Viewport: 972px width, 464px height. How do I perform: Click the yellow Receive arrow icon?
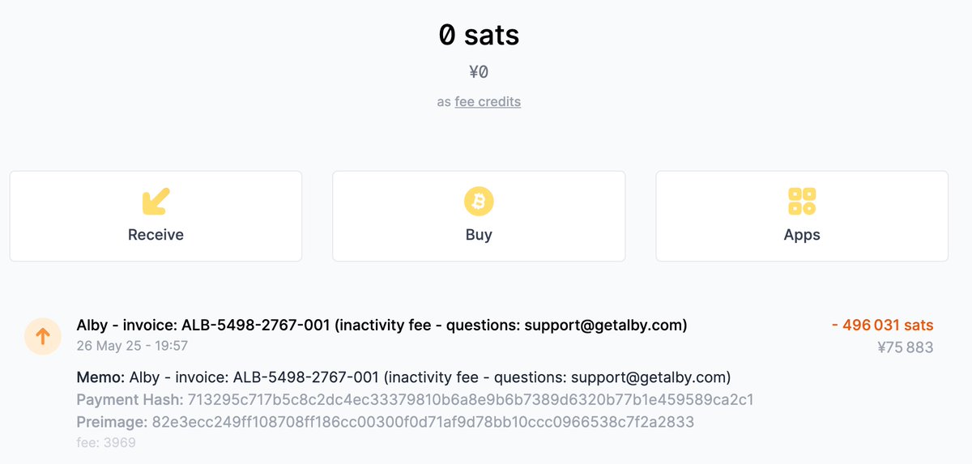tap(156, 202)
